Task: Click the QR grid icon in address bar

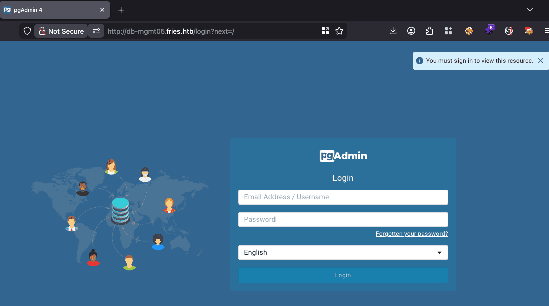Action: 325,31
